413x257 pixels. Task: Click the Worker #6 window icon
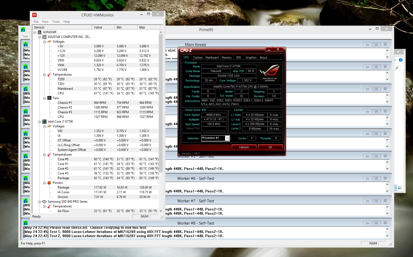pyautogui.click(x=26, y=178)
